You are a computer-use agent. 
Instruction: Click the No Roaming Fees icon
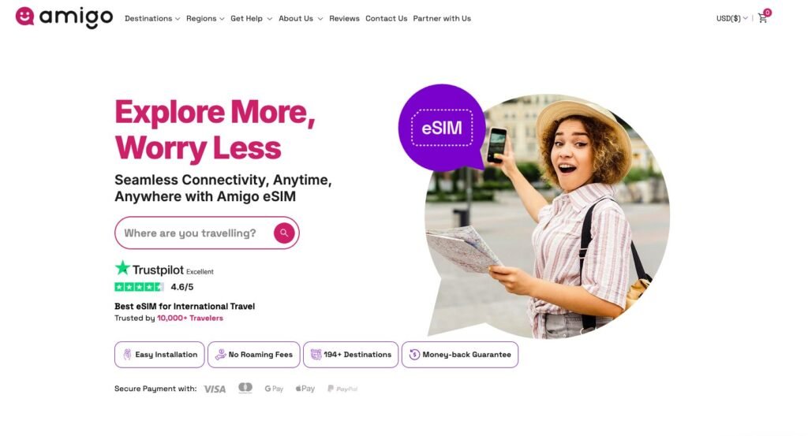[x=221, y=354]
